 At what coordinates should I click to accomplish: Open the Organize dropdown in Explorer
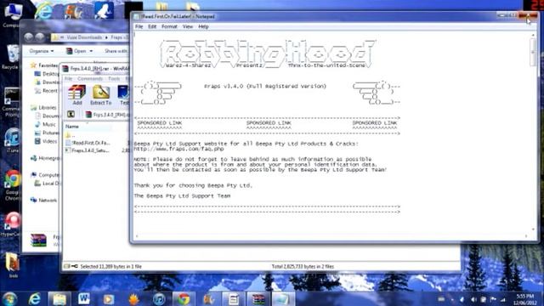[42, 51]
